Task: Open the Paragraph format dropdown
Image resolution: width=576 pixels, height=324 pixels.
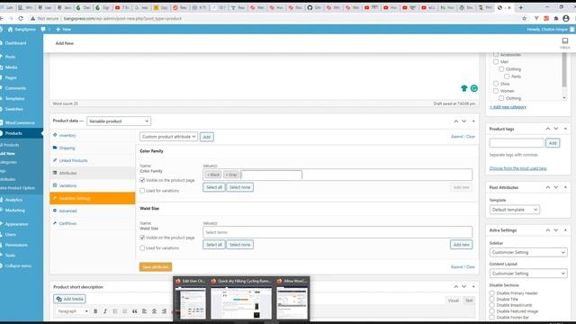Action: coord(73,311)
